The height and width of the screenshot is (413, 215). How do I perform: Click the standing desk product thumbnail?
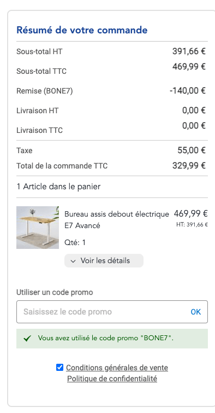[x=38, y=228]
